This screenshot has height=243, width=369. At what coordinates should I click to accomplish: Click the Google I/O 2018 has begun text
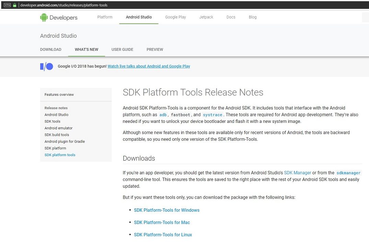82,66
